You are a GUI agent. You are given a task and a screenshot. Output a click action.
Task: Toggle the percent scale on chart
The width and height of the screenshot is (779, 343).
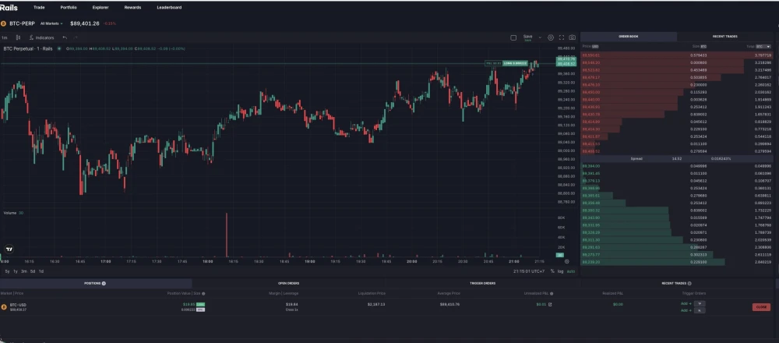552,271
